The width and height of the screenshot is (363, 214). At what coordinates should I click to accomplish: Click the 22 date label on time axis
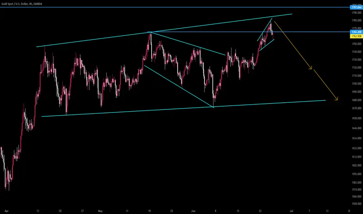(x=260, y=211)
